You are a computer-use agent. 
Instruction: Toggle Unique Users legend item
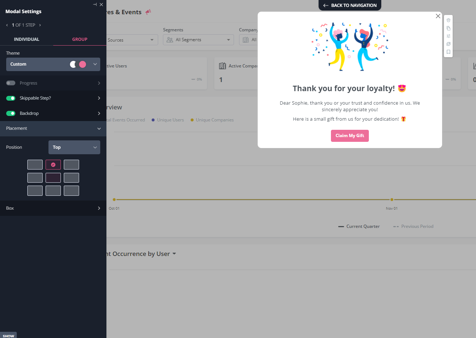[x=168, y=120]
